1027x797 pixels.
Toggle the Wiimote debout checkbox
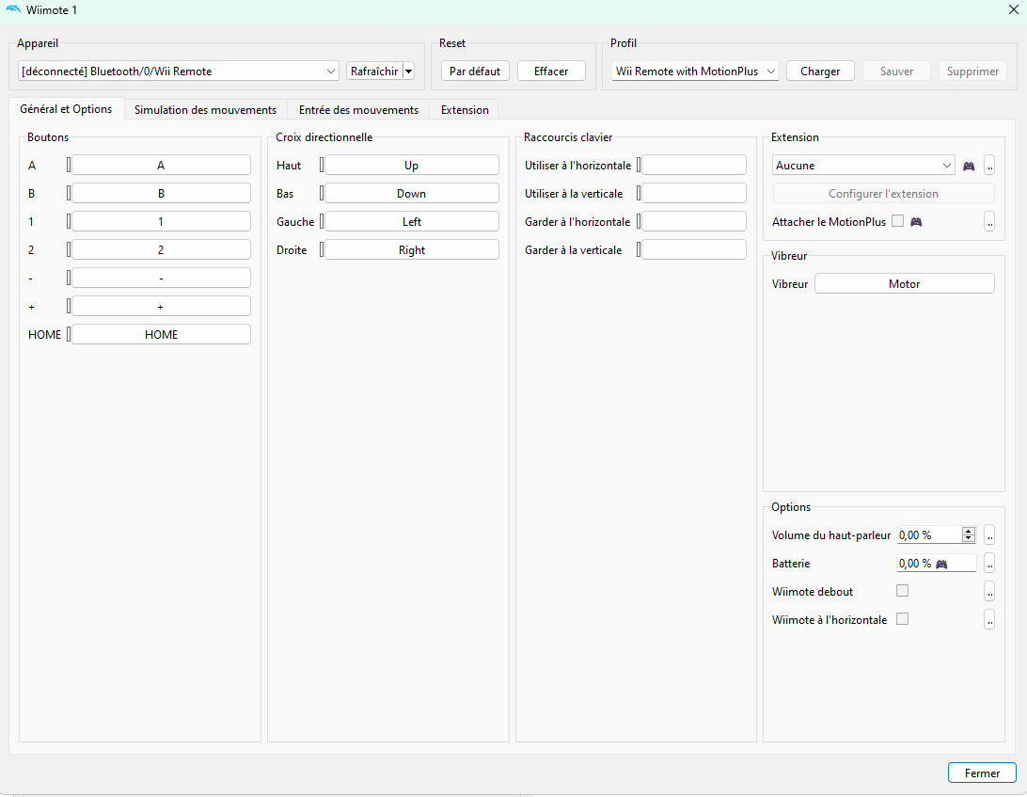[x=903, y=591]
